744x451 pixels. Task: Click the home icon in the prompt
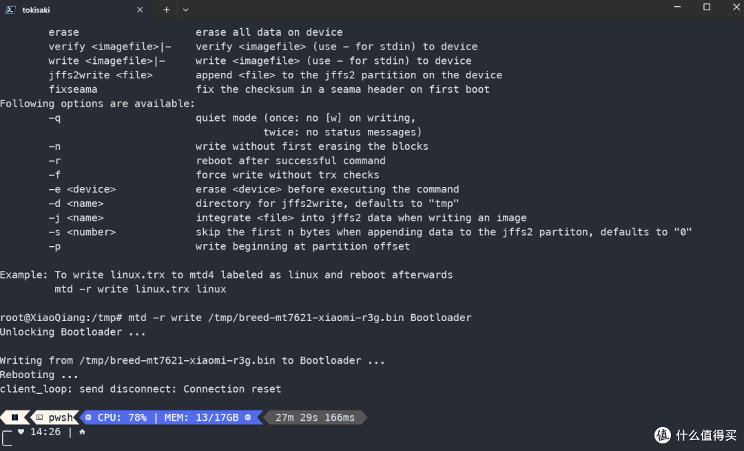82,432
